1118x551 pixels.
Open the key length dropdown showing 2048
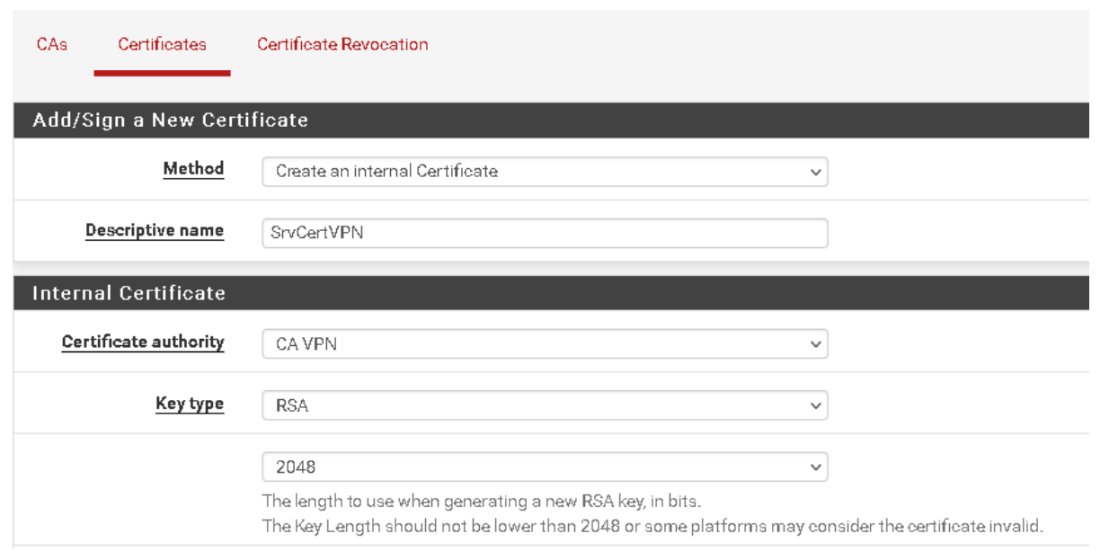click(544, 467)
